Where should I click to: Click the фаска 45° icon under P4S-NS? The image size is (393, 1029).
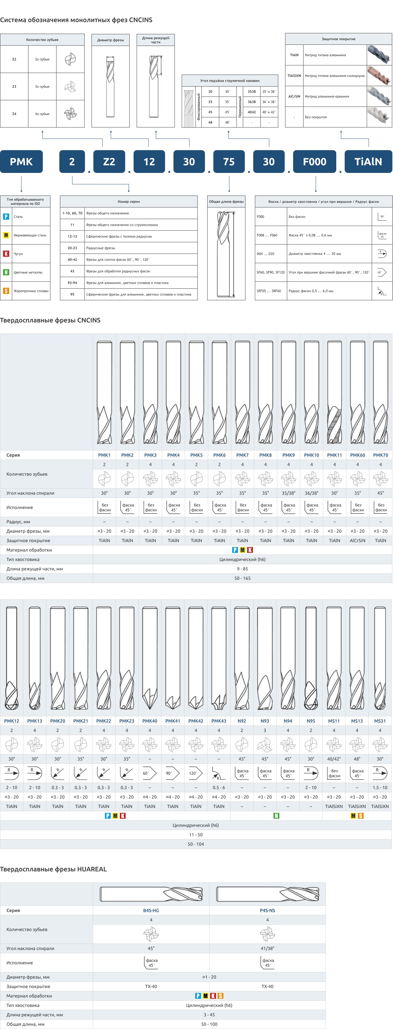(x=268, y=963)
